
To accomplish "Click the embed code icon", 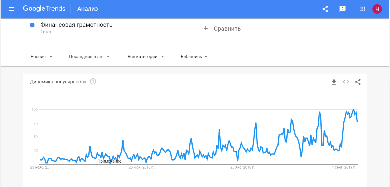I will [x=346, y=82].
